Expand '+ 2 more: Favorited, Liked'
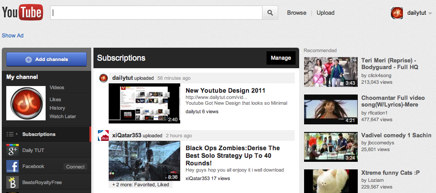436x193 pixels. point(140,185)
